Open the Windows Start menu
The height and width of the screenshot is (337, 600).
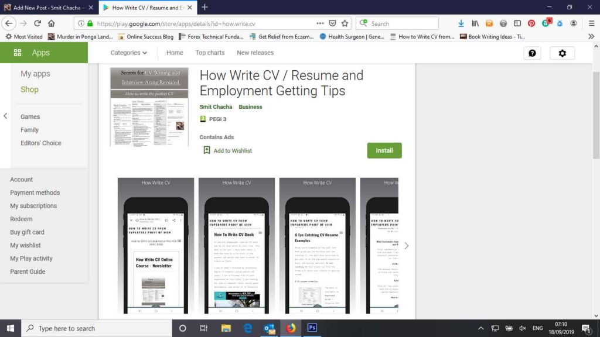(x=11, y=328)
